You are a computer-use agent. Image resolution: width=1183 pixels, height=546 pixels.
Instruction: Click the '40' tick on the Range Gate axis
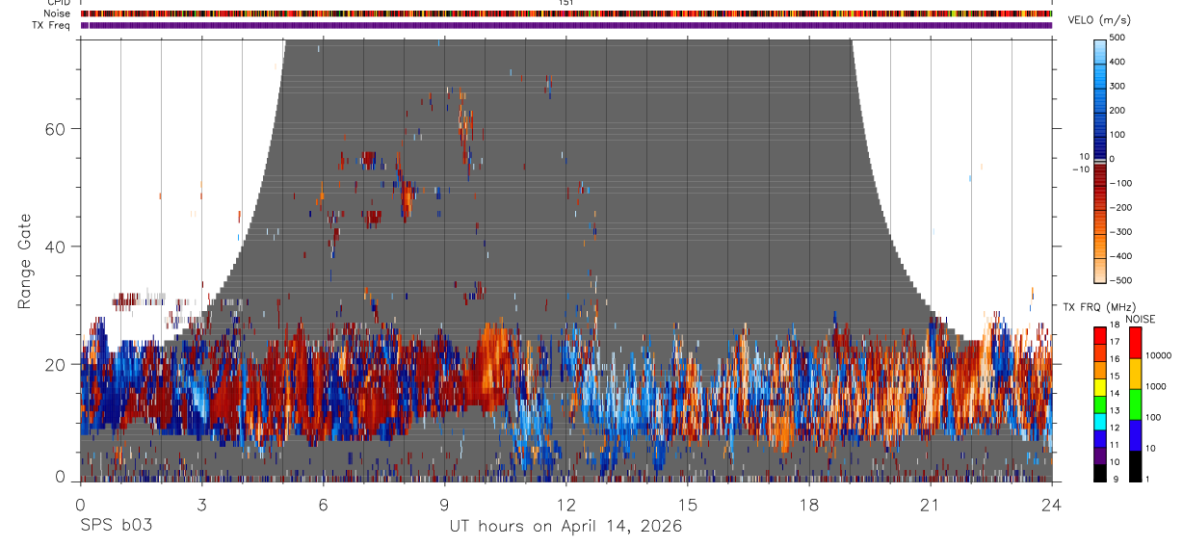[56, 247]
